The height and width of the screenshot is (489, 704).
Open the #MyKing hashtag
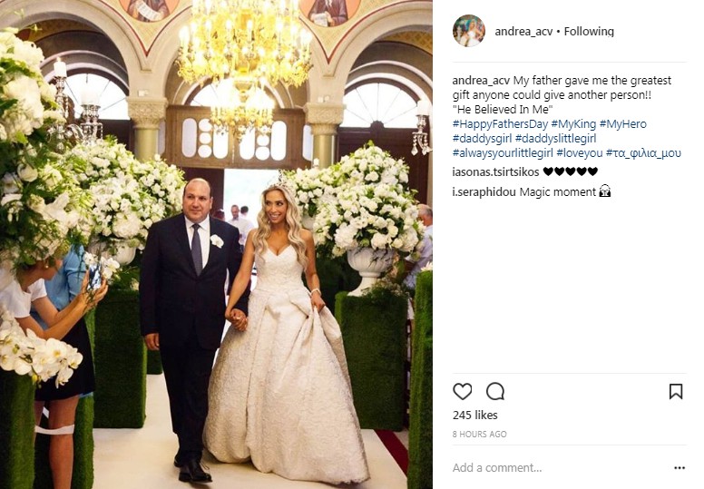(x=573, y=124)
